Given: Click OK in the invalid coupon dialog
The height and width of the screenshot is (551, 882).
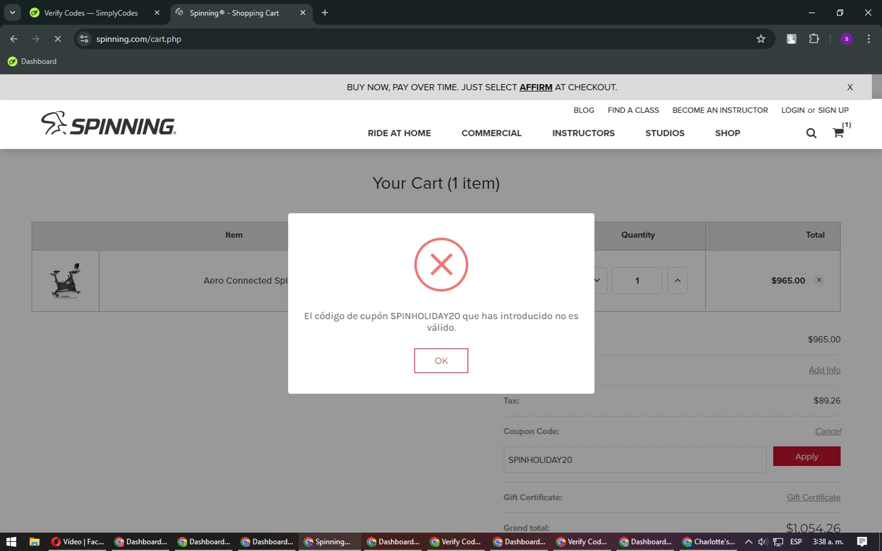Looking at the screenshot, I should tap(441, 361).
